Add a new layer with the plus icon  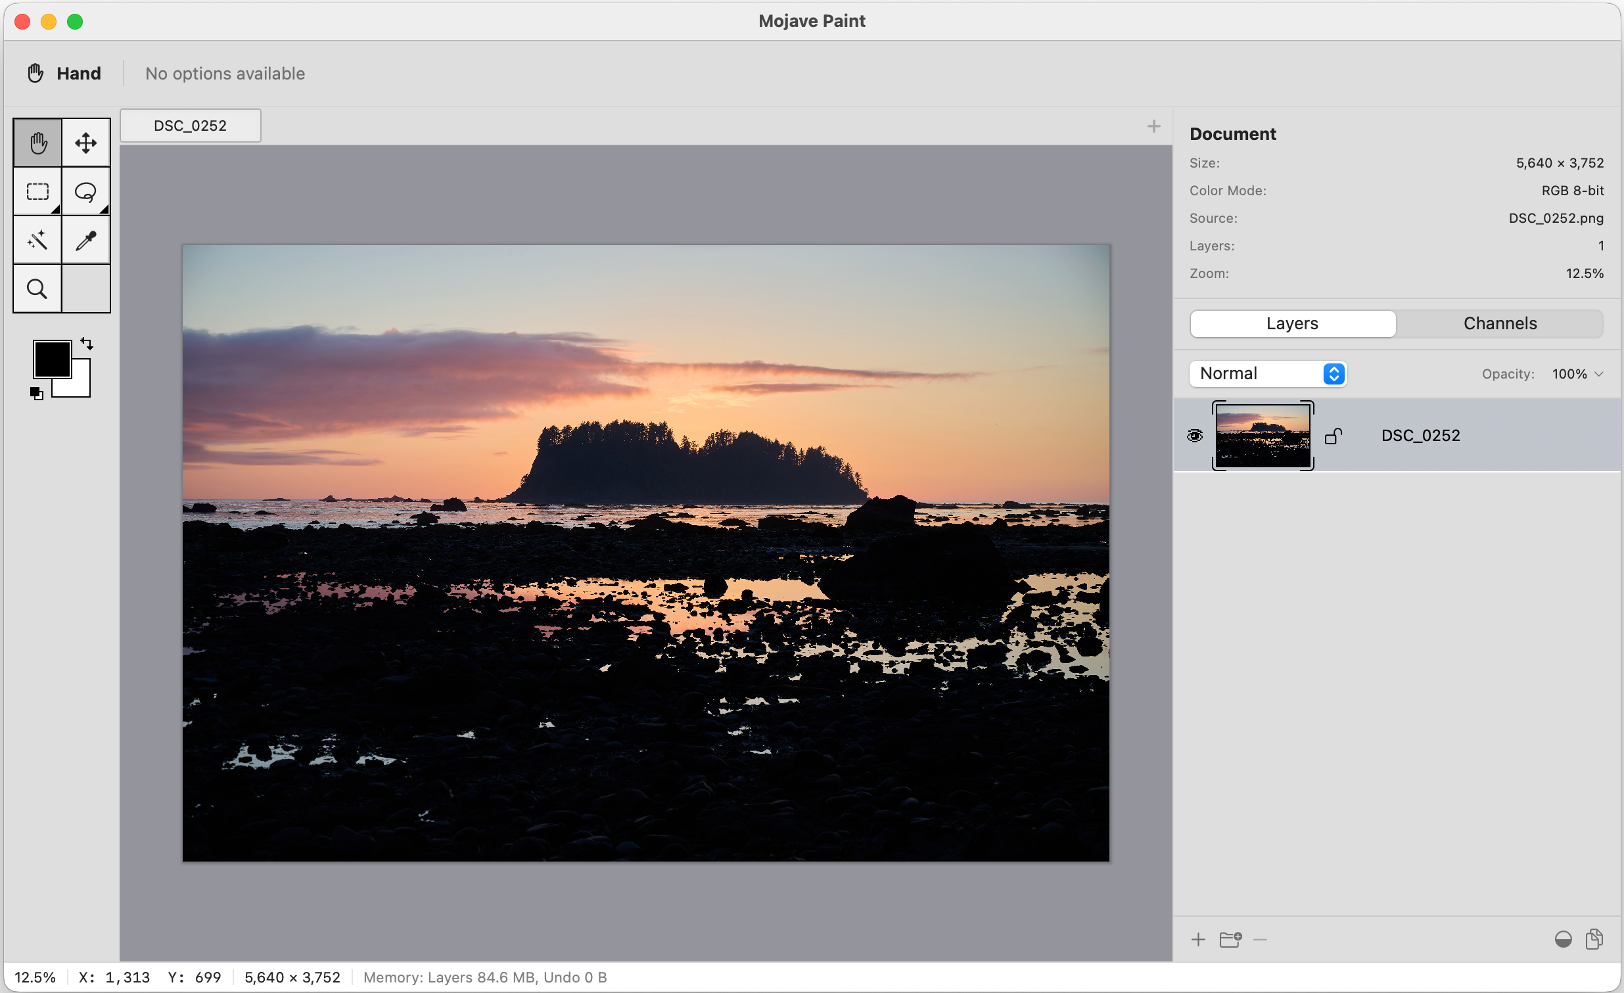coord(1199,940)
